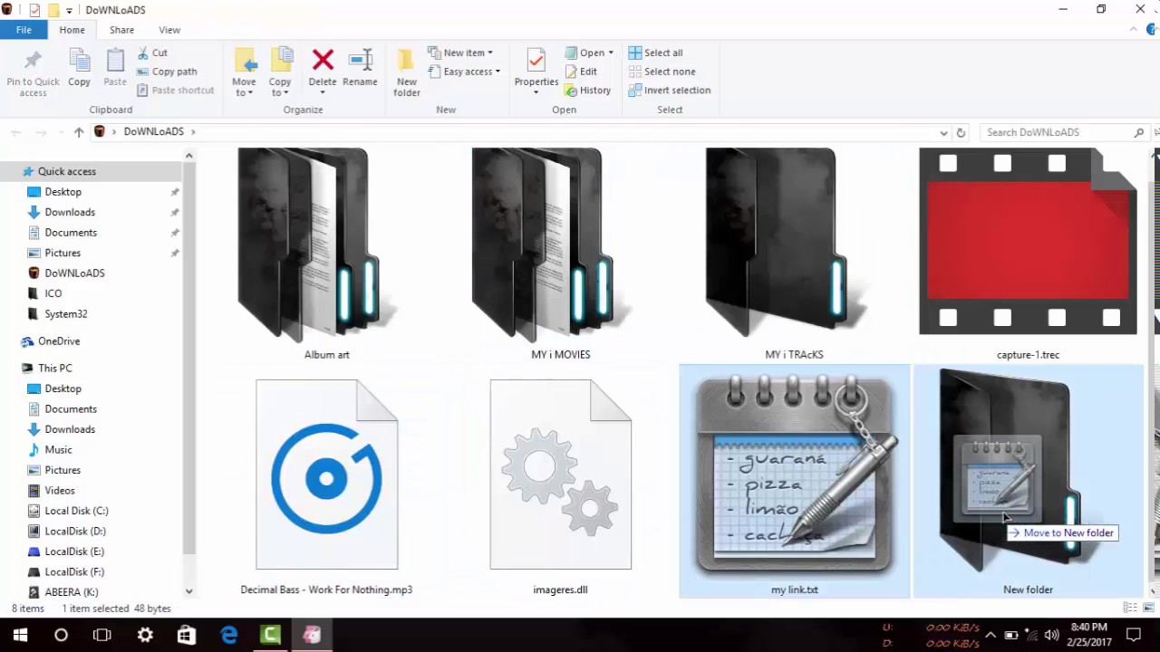Open the my link.txt file

(794, 480)
